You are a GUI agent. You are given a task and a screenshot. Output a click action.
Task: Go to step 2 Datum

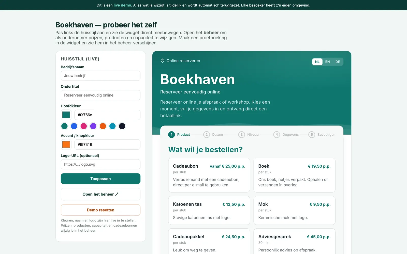tap(213, 135)
